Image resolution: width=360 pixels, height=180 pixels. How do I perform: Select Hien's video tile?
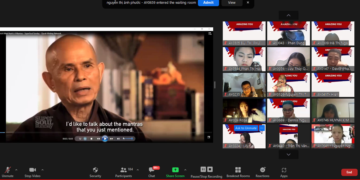[333, 85]
